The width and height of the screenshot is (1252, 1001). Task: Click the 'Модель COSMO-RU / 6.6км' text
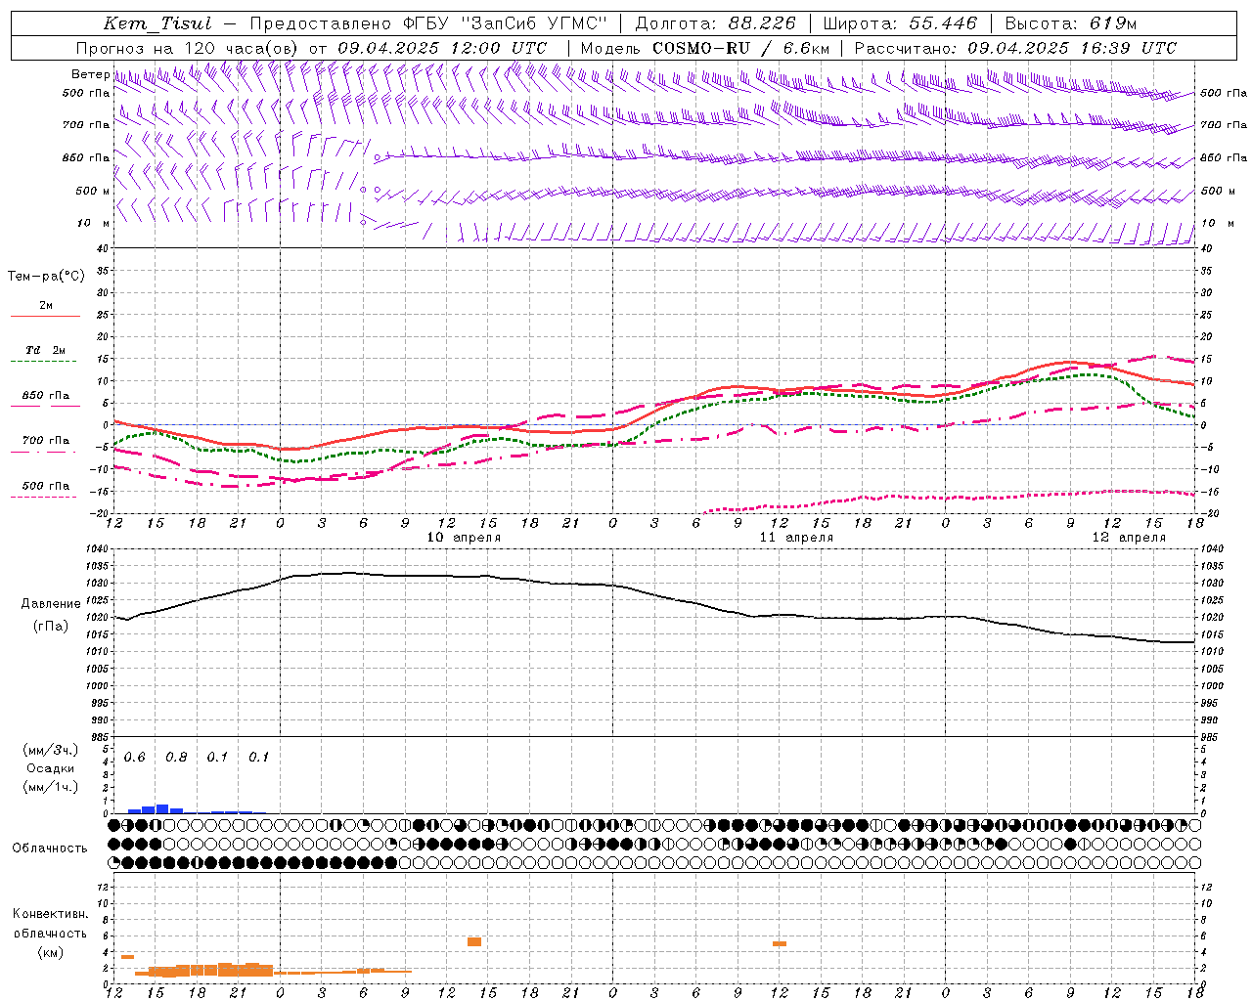[704, 48]
